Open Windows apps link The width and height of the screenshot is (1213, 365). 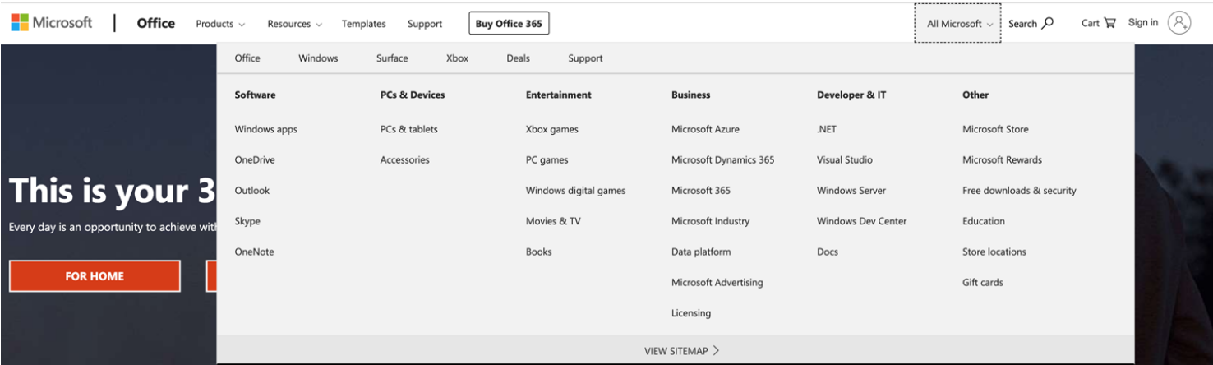coord(266,129)
